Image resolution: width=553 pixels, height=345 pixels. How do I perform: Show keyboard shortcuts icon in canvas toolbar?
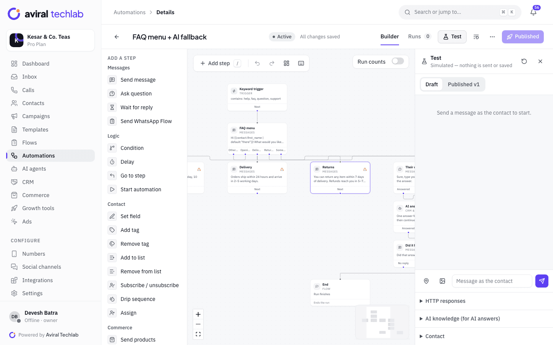click(x=301, y=63)
